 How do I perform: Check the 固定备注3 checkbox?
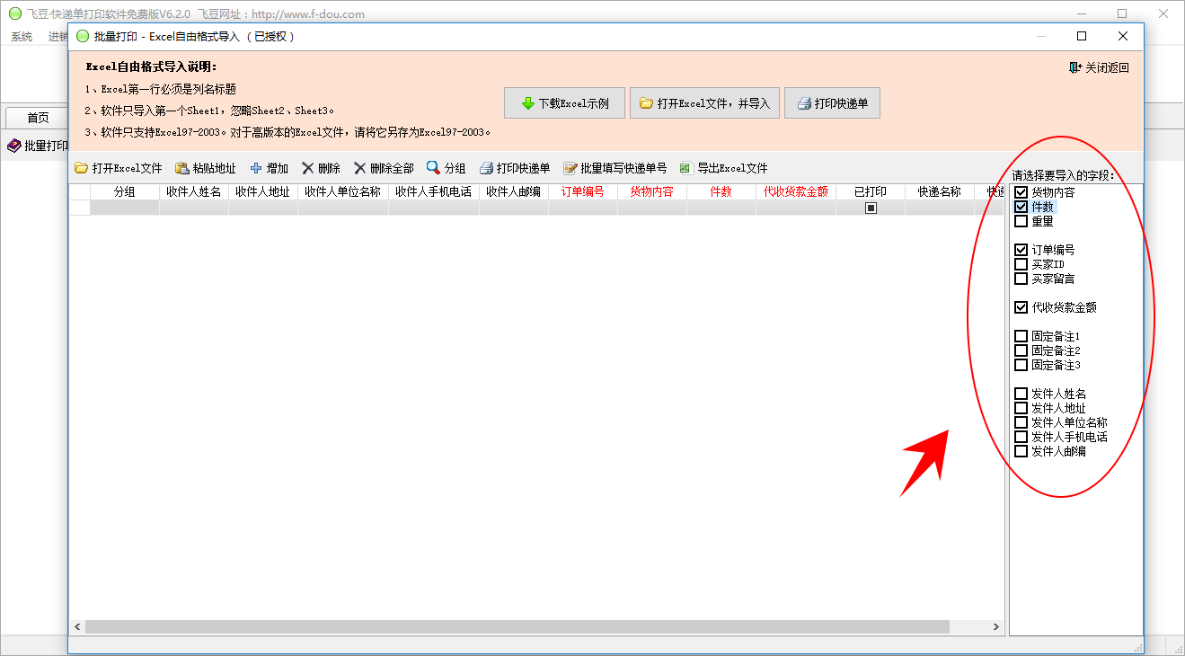point(1021,365)
